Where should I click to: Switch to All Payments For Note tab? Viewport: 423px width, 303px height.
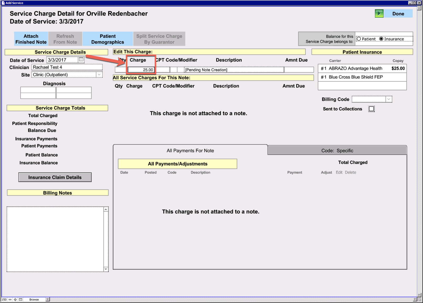[x=190, y=151]
